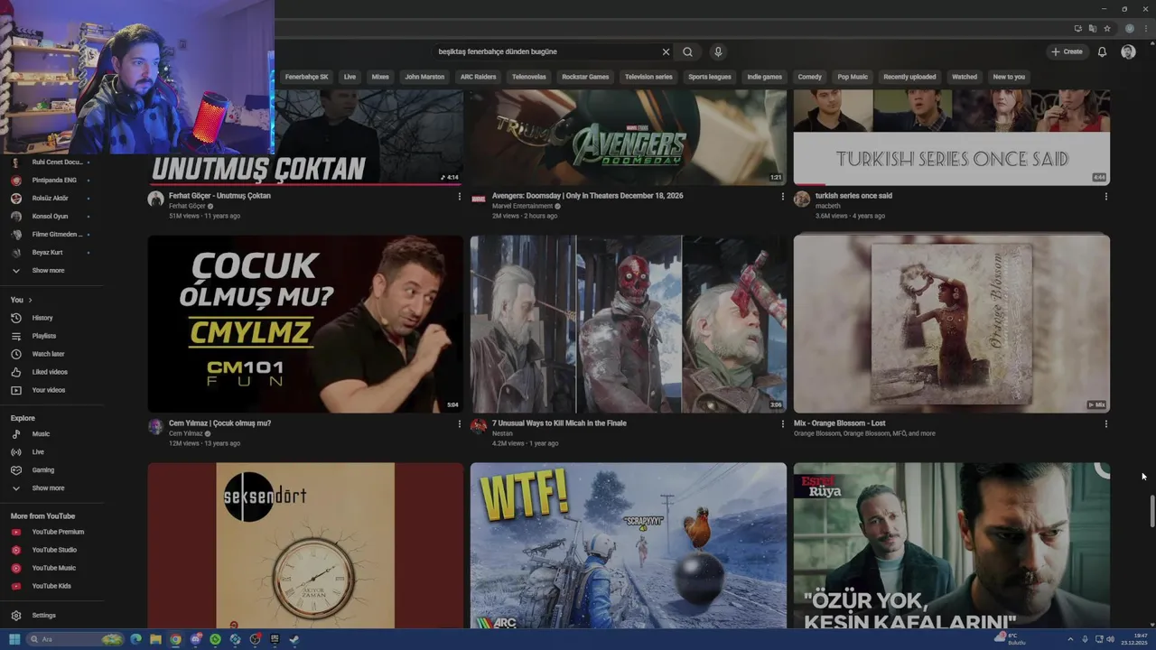This screenshot has height=650, width=1156.
Task: Select the John Marston chip
Action: [x=424, y=77]
